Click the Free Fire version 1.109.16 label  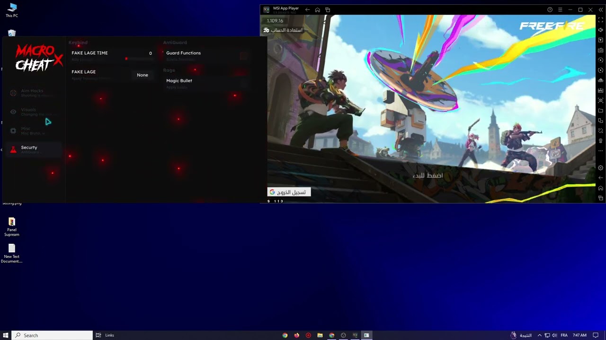(275, 21)
